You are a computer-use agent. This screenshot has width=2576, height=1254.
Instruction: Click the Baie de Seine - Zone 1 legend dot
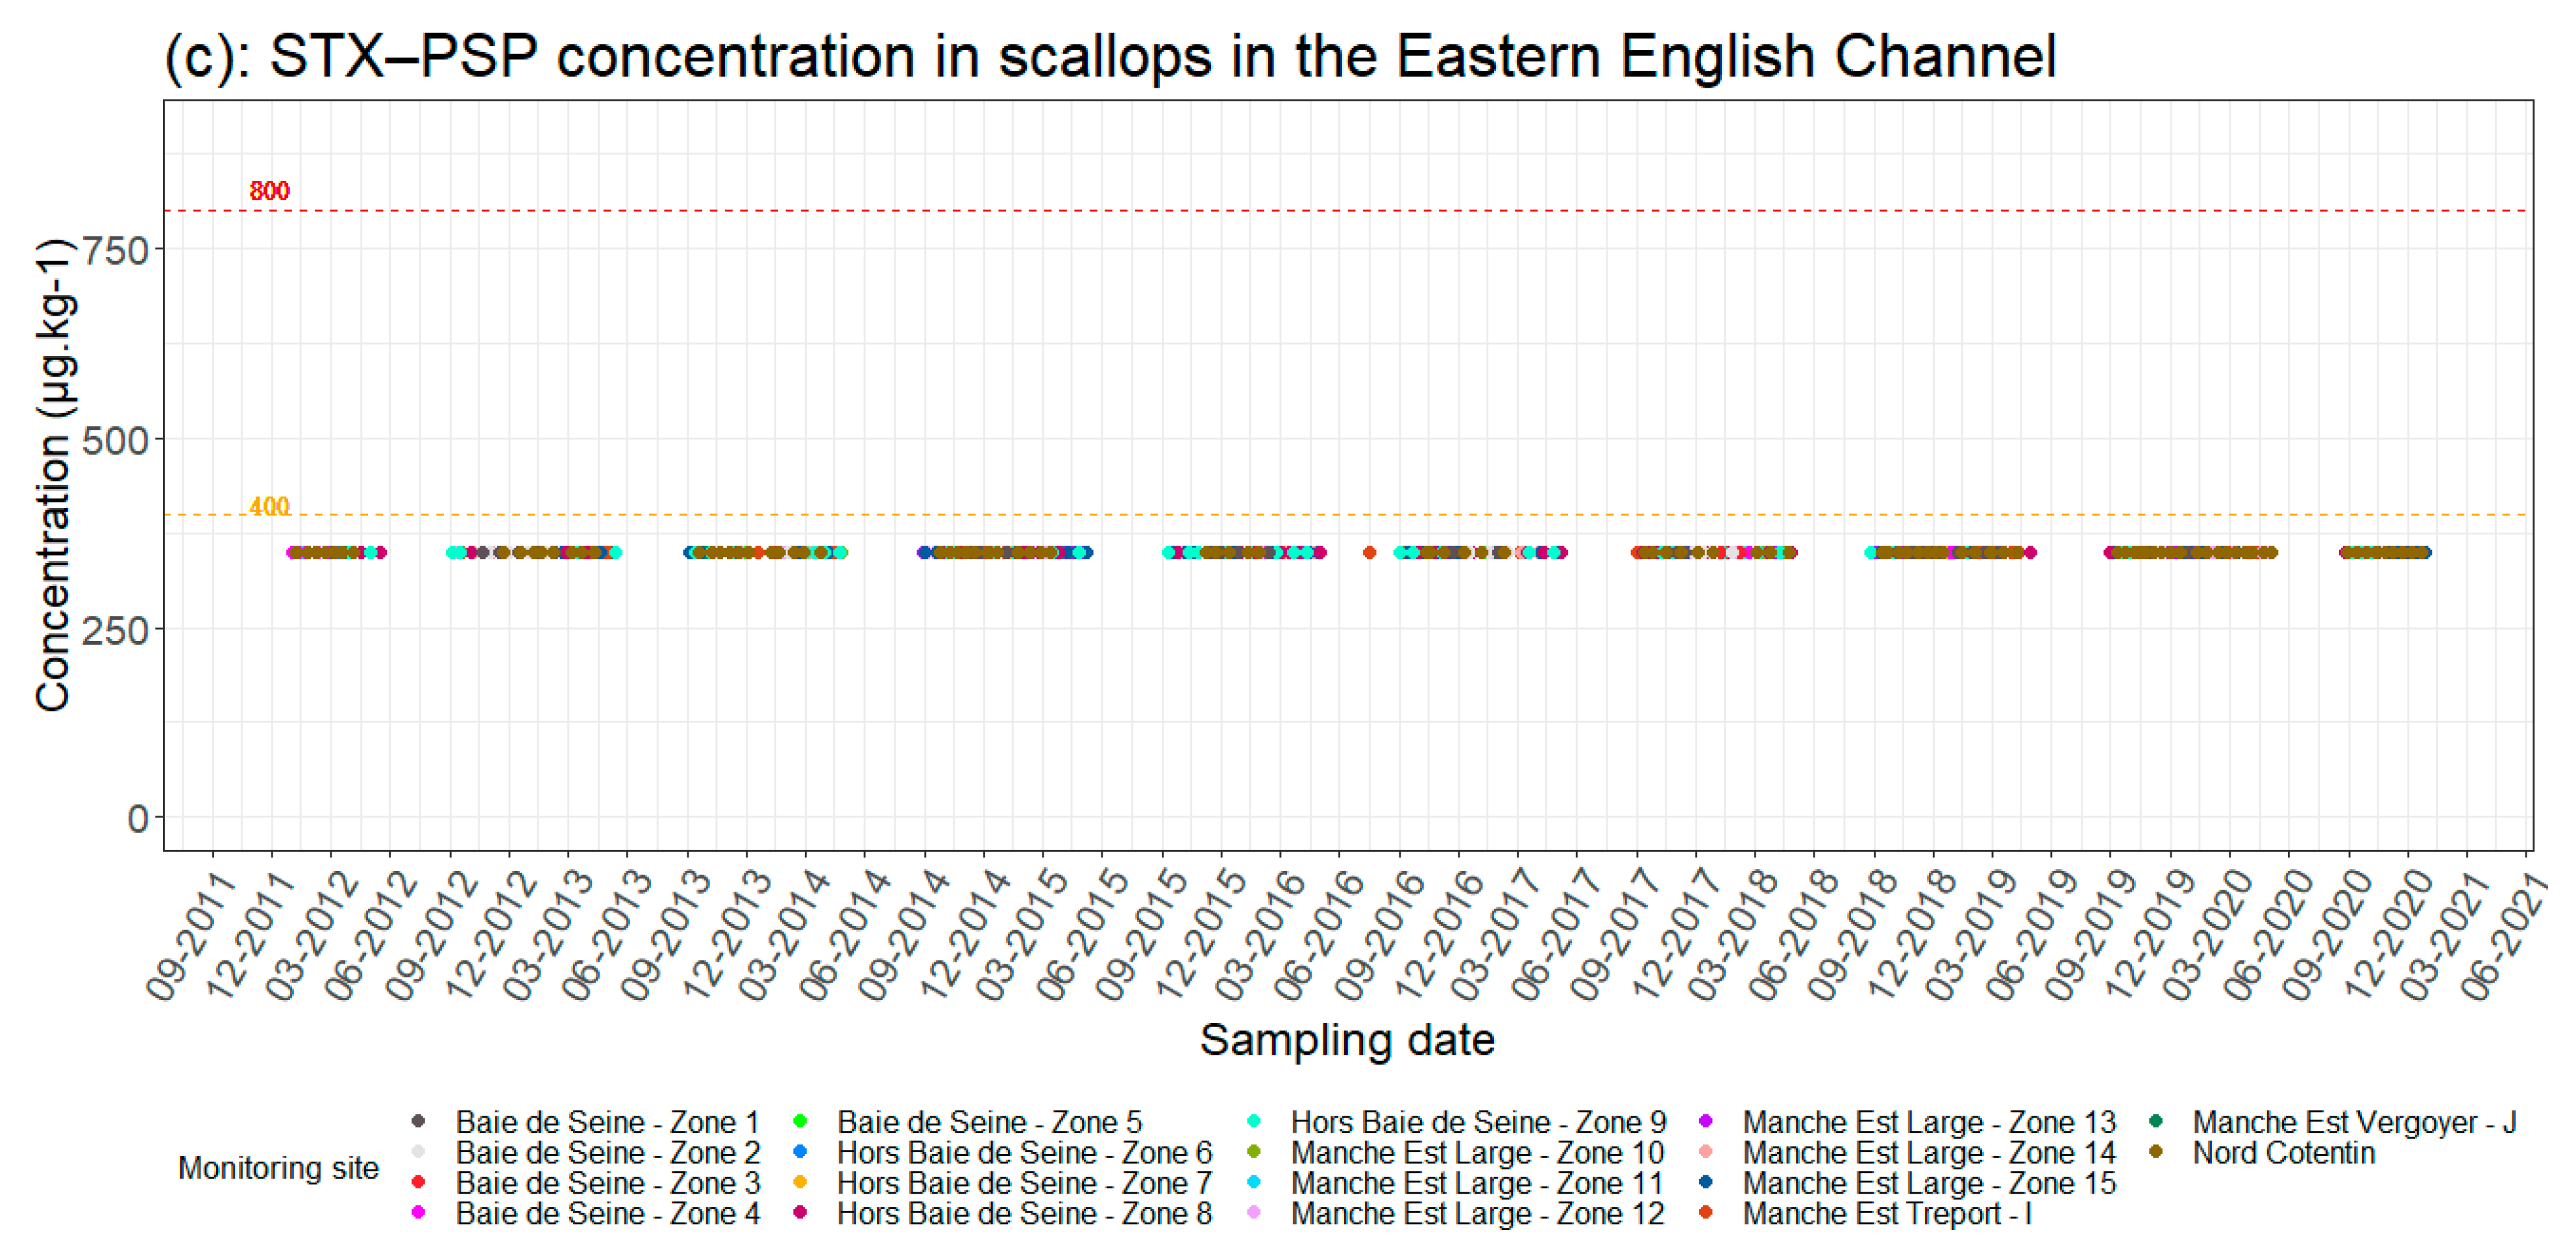click(x=418, y=1122)
